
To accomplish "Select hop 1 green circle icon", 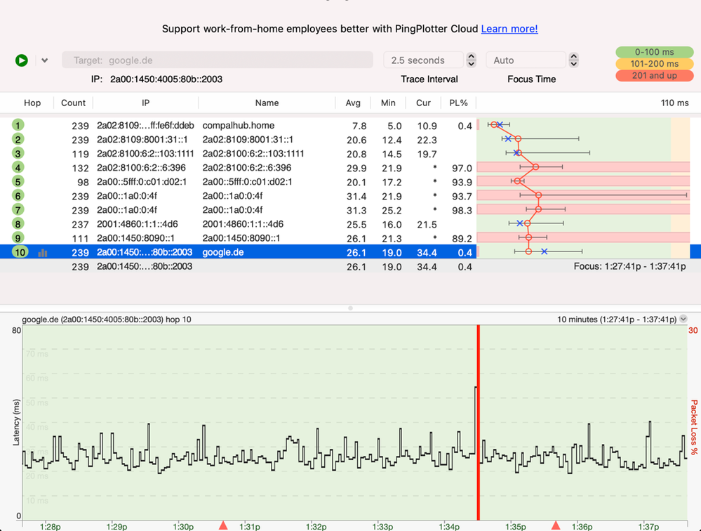I will click(x=18, y=125).
